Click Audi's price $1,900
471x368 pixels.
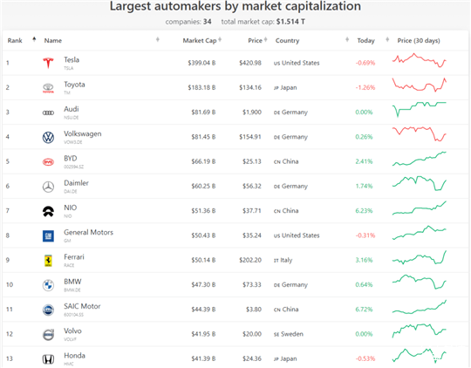pyautogui.click(x=252, y=112)
